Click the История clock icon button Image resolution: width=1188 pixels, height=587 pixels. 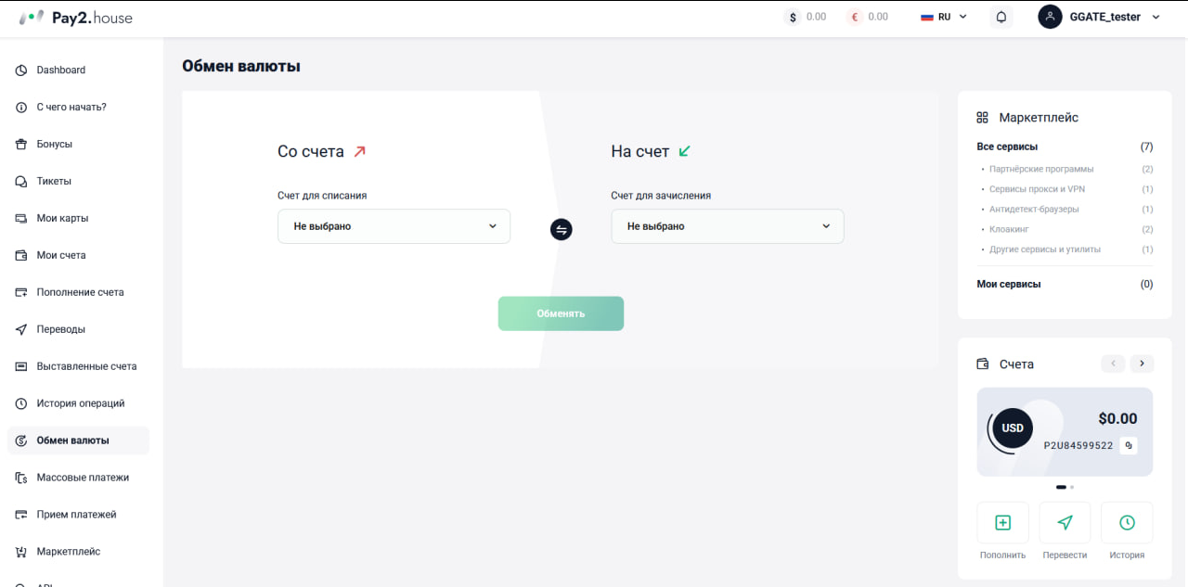1127,523
